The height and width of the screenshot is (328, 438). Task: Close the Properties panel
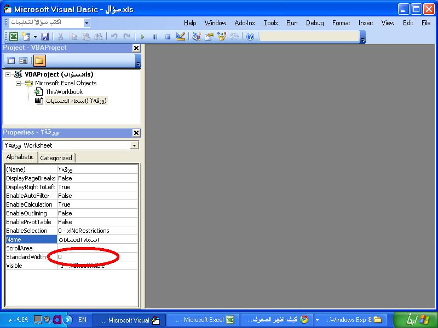coord(136,133)
